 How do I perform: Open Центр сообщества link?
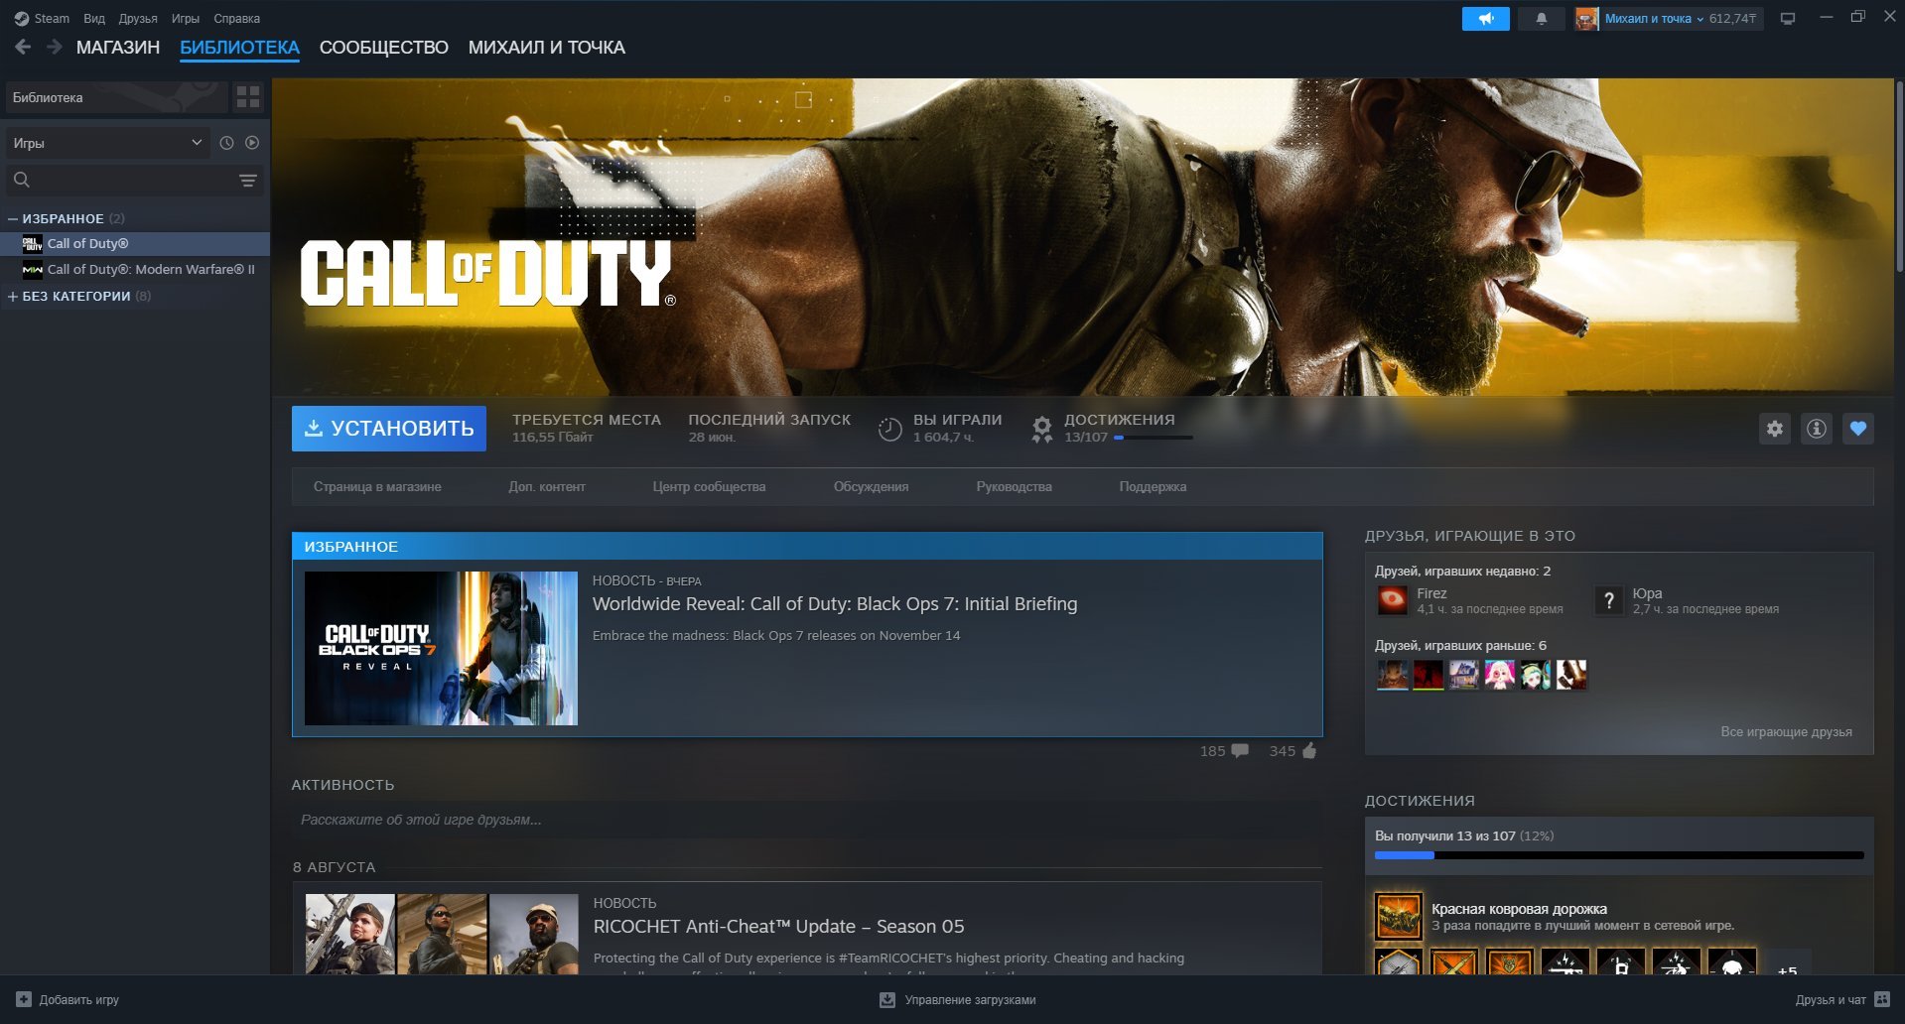click(x=709, y=487)
